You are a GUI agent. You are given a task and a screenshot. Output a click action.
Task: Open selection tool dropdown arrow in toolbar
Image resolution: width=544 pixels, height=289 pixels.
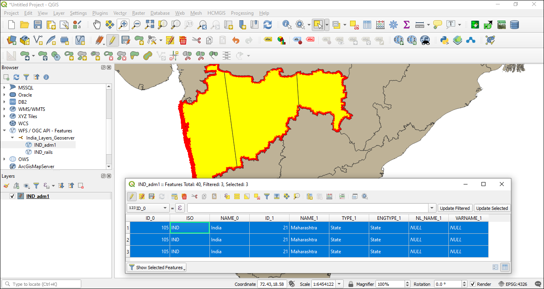pos(327,25)
